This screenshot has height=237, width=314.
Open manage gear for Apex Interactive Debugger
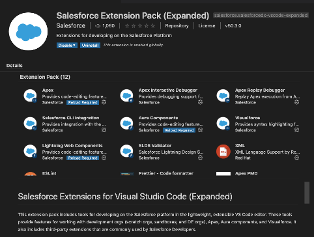coord(200,102)
